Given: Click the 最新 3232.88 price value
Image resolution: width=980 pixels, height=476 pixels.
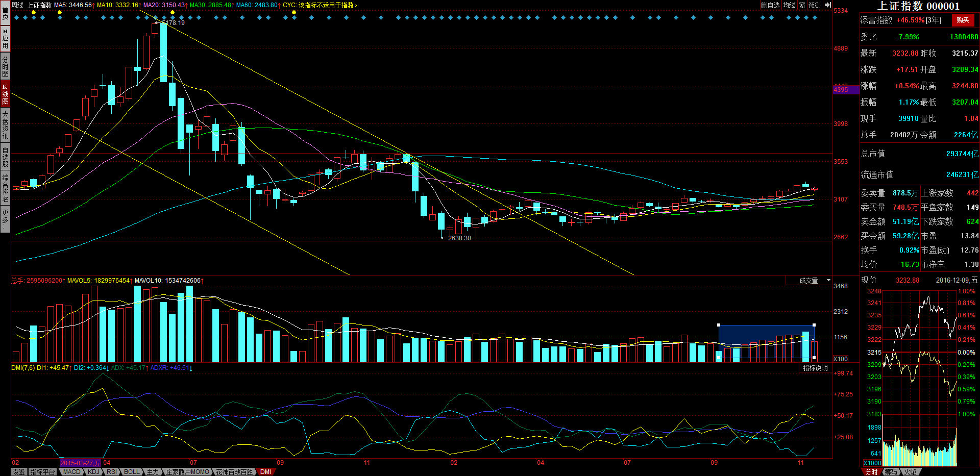Looking at the screenshot, I should pyautogui.click(x=905, y=53).
